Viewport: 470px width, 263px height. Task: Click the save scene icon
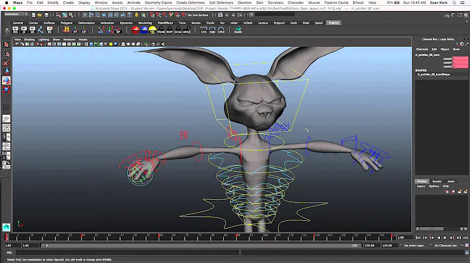click(46, 14)
